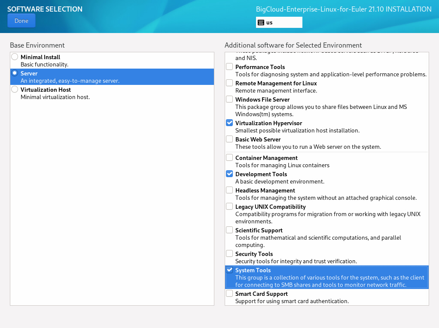Select the Minimal Install radio button
Image resolution: width=439 pixels, height=328 pixels.
point(15,57)
